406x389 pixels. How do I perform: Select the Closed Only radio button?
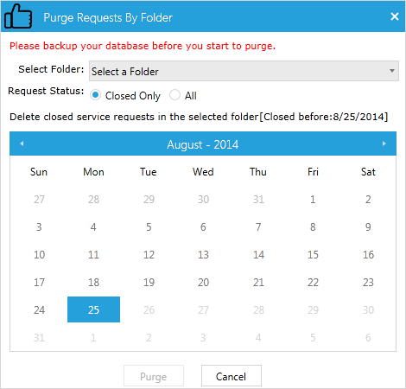[x=95, y=95]
